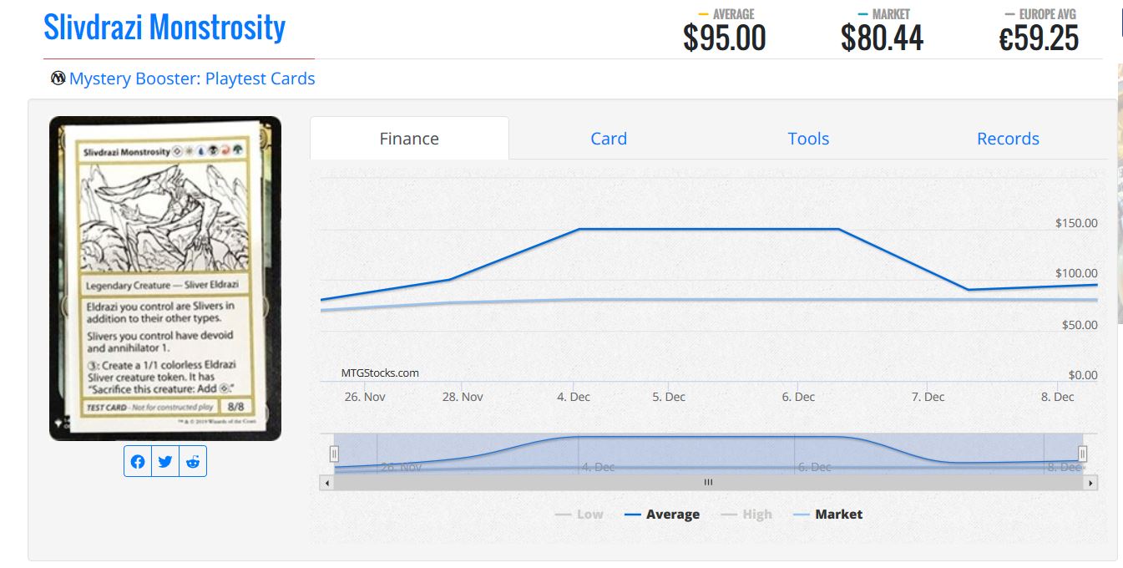Image resolution: width=1123 pixels, height=568 pixels.
Task: Grab the right range handle of navigator
Action: 1082,454
